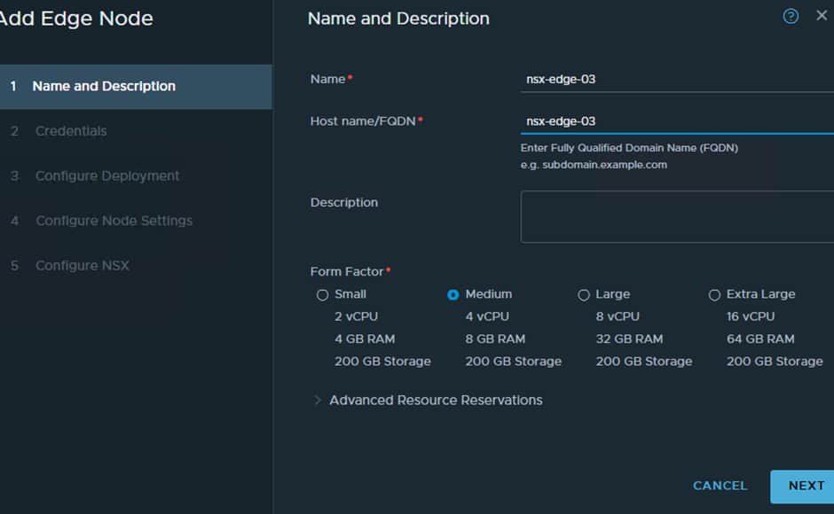Select the Extra Large form factor
834x514 pixels.
714,295
